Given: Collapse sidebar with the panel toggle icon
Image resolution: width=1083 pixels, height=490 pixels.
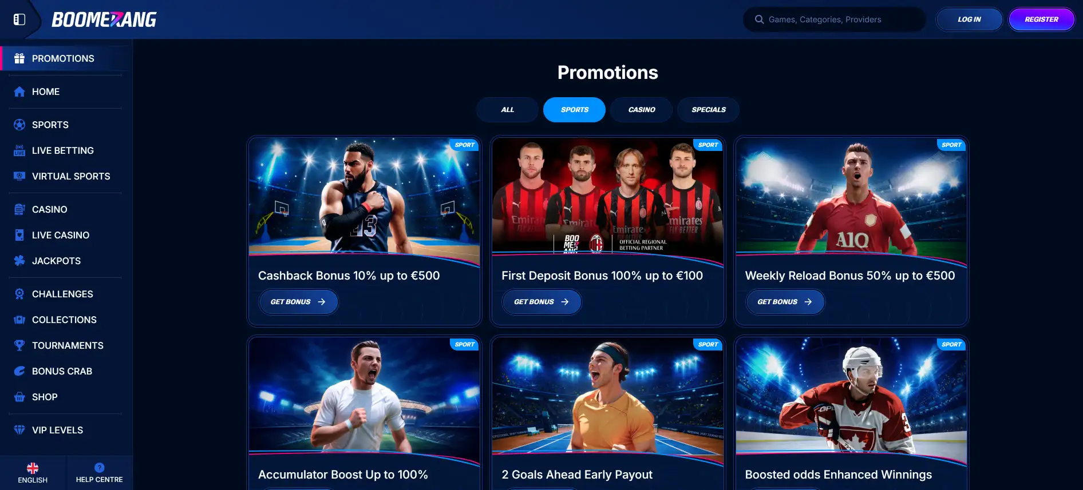Looking at the screenshot, I should click(19, 19).
